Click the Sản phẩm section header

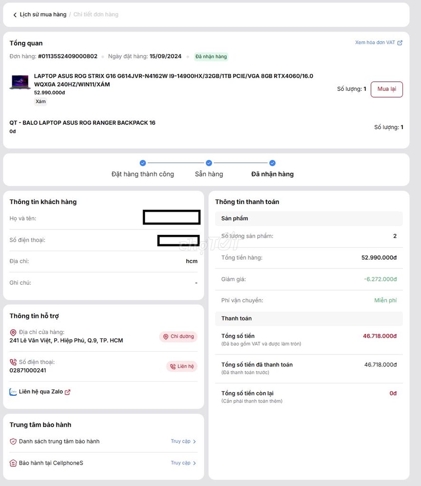click(309, 218)
